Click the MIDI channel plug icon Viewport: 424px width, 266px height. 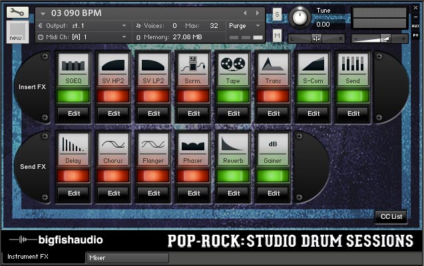click(41, 37)
